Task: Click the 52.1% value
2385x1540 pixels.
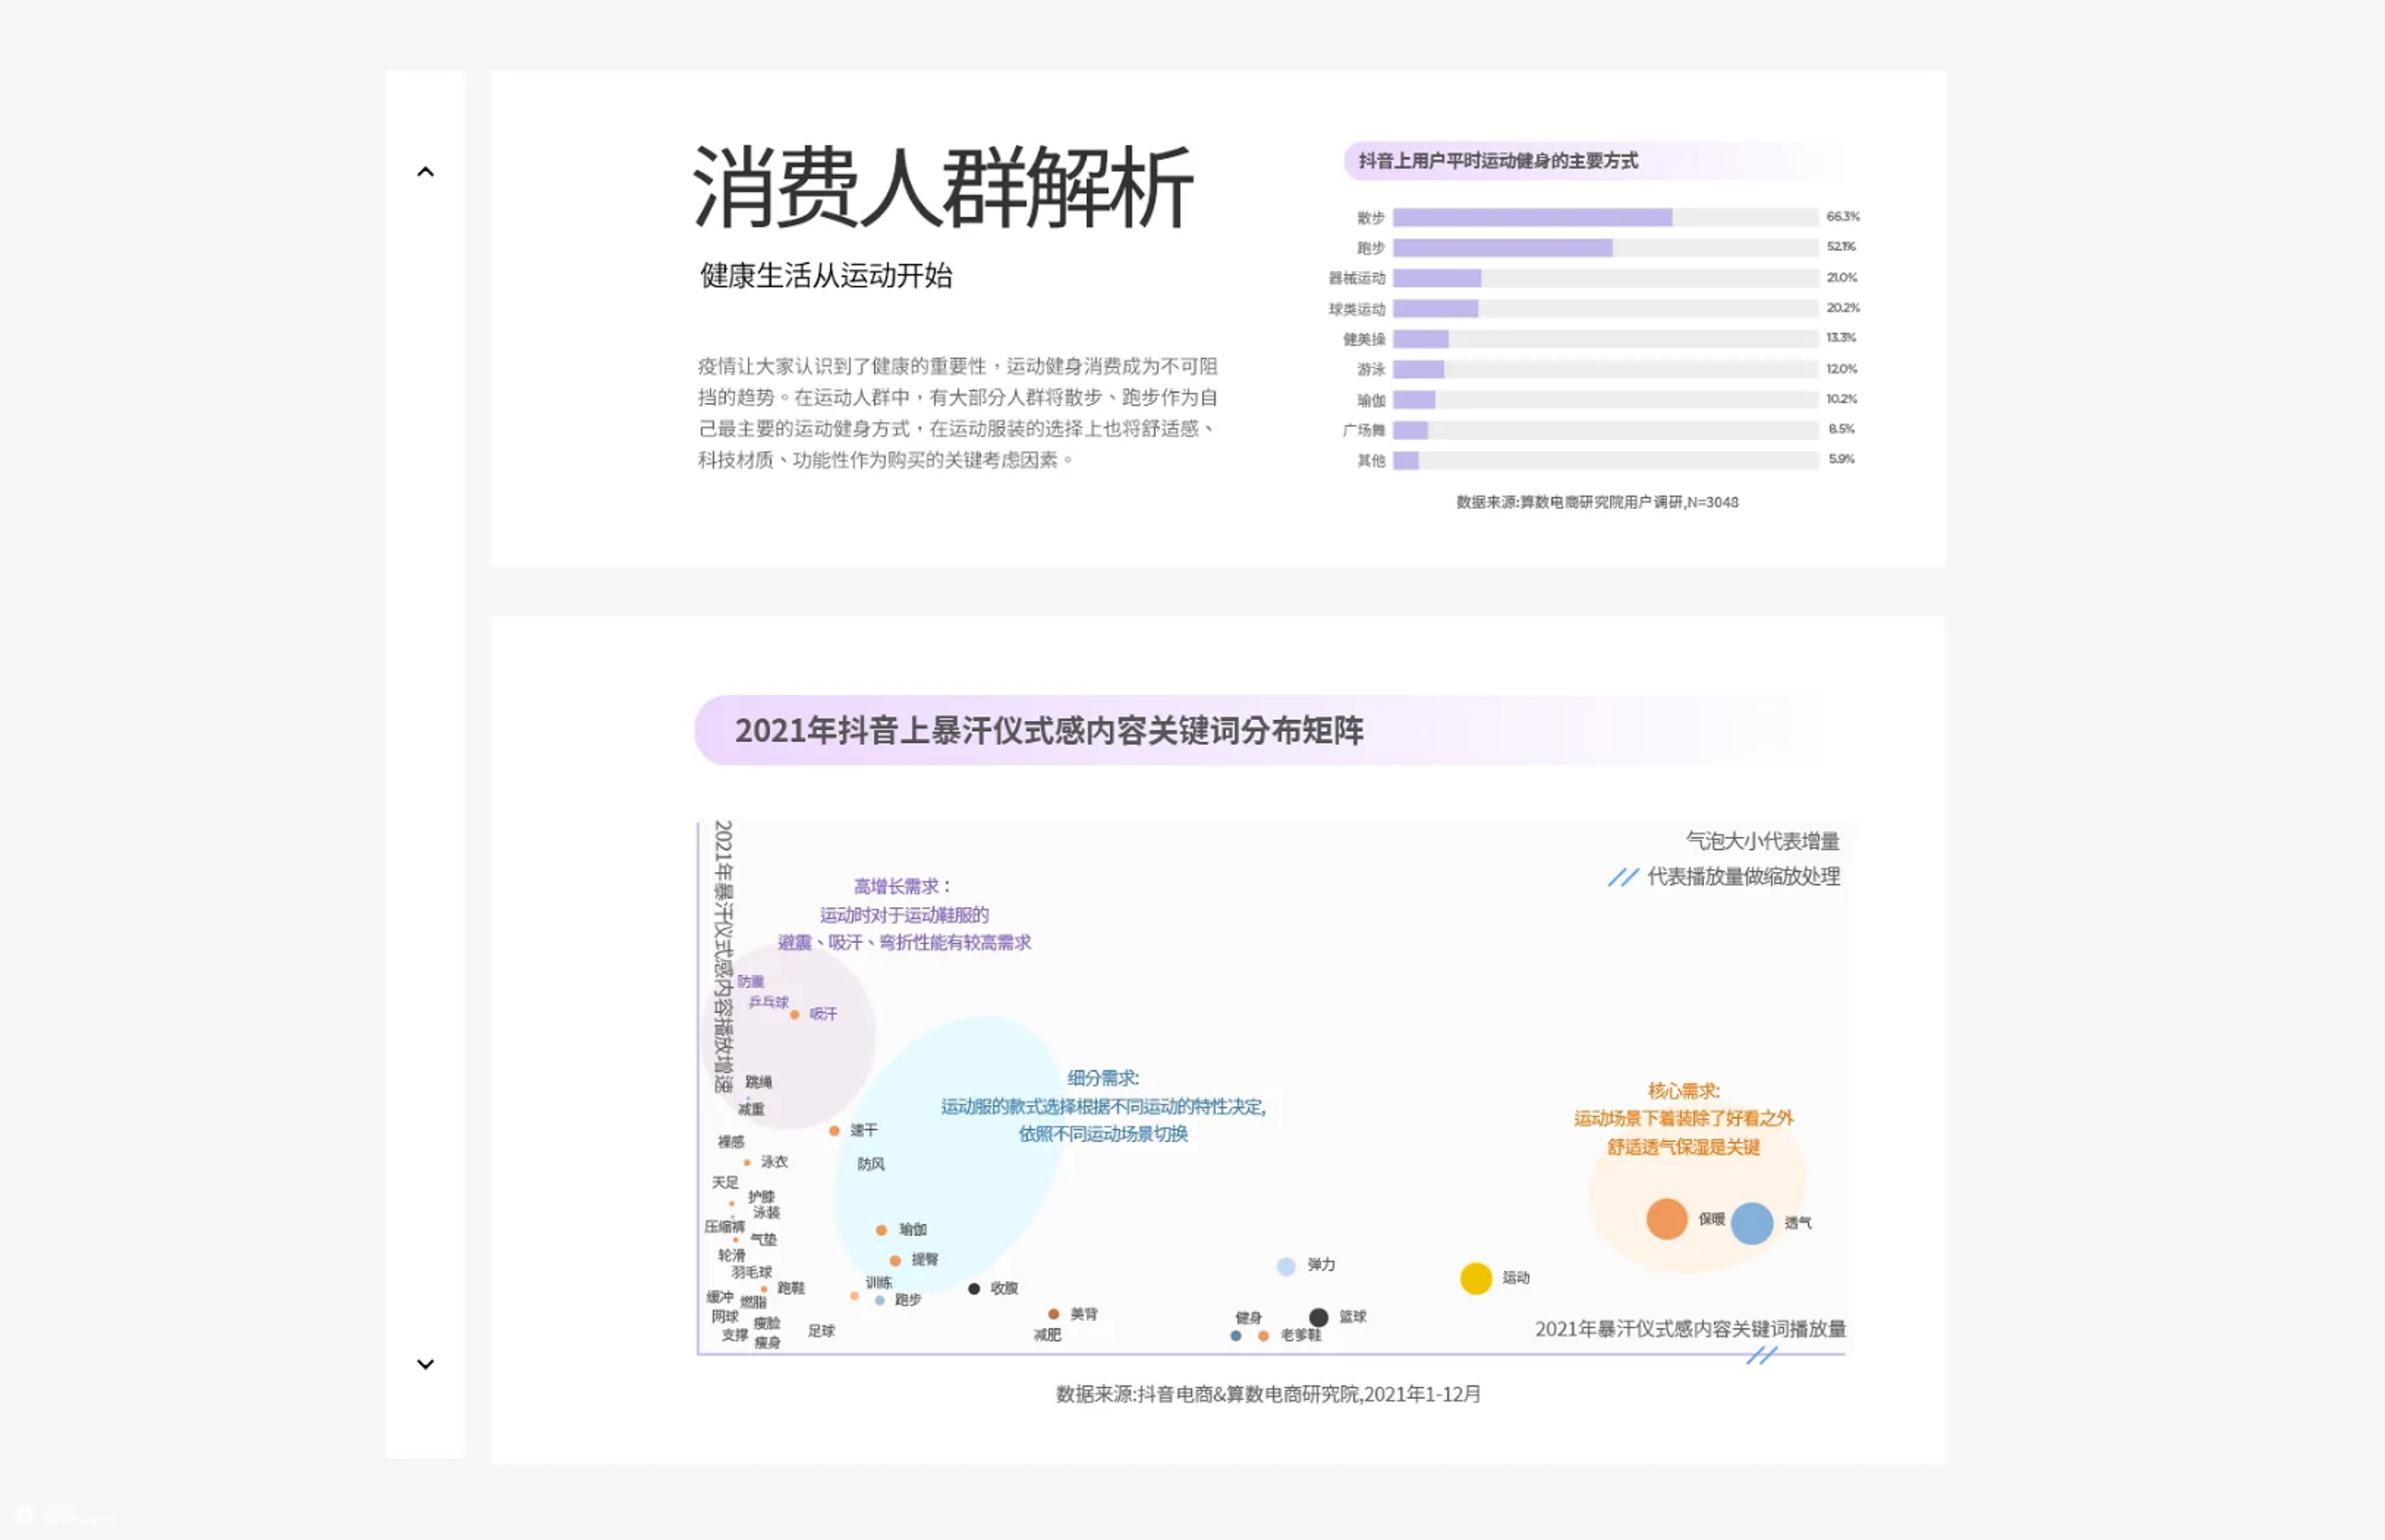Action: [x=1841, y=246]
